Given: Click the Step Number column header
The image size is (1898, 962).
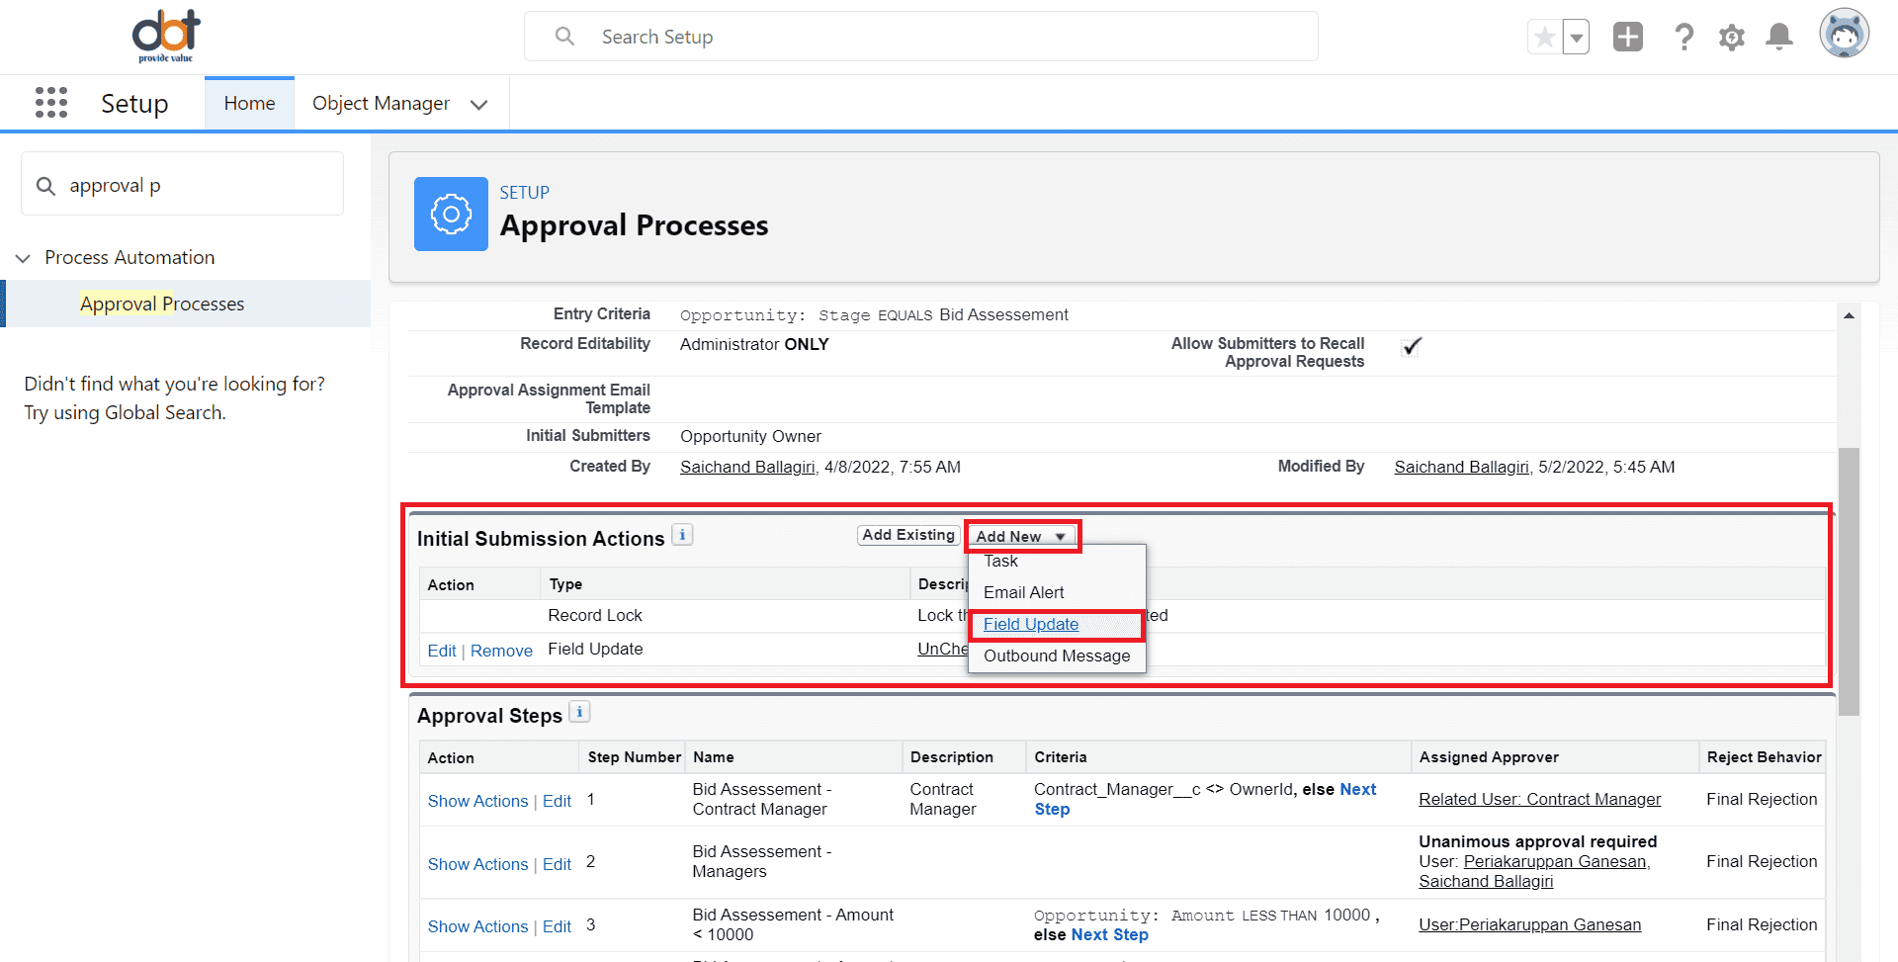Looking at the screenshot, I should point(634,756).
